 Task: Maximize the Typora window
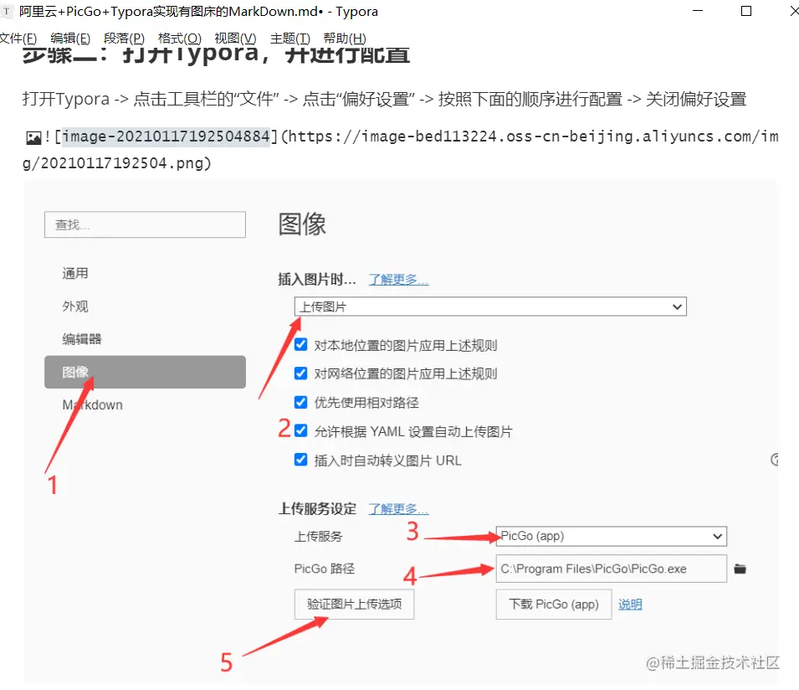coord(746,11)
